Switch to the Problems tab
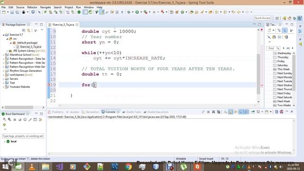Viewport: 304px width, 171px height. tap(56, 112)
